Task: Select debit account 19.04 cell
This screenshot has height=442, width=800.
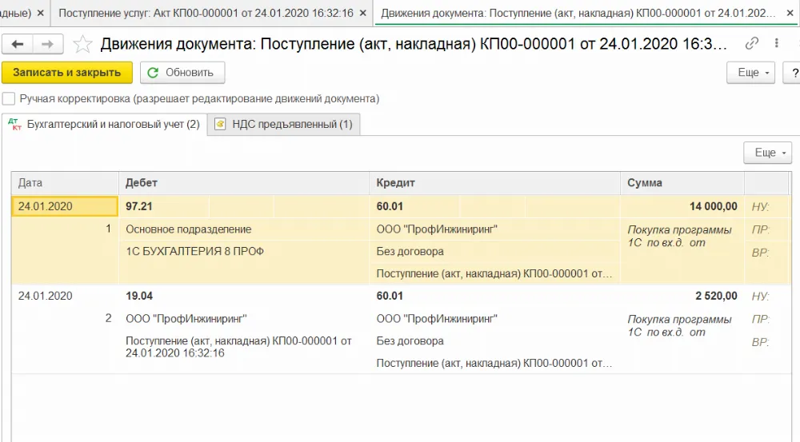Action: point(139,296)
